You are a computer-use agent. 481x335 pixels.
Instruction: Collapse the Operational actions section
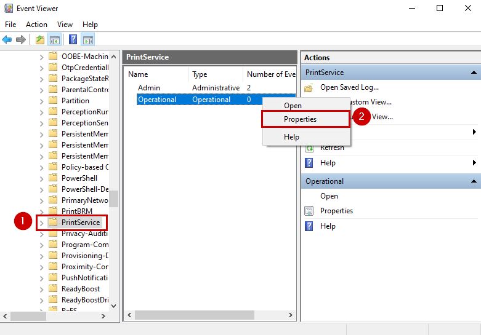click(474, 181)
